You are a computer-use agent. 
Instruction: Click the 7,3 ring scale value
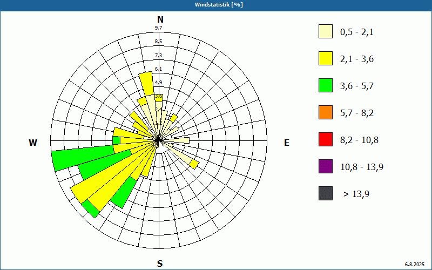(x=158, y=56)
